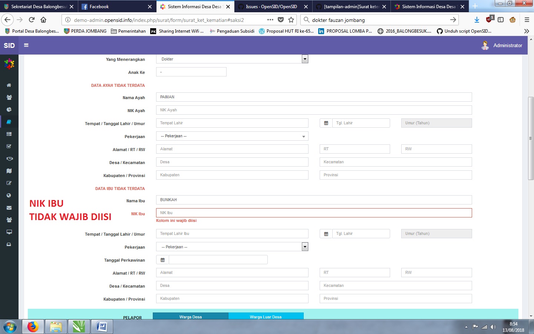
Task: Click the globe icon in the sidebar
Action: pyautogui.click(x=9, y=195)
